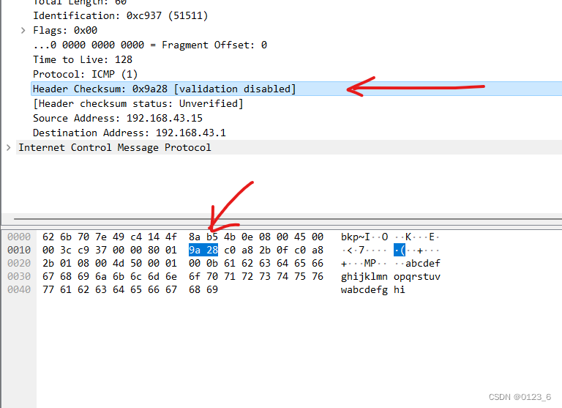This screenshot has width=562, height=408.
Task: Expand the Flags: 0x00 tree node
Action: (x=23, y=31)
